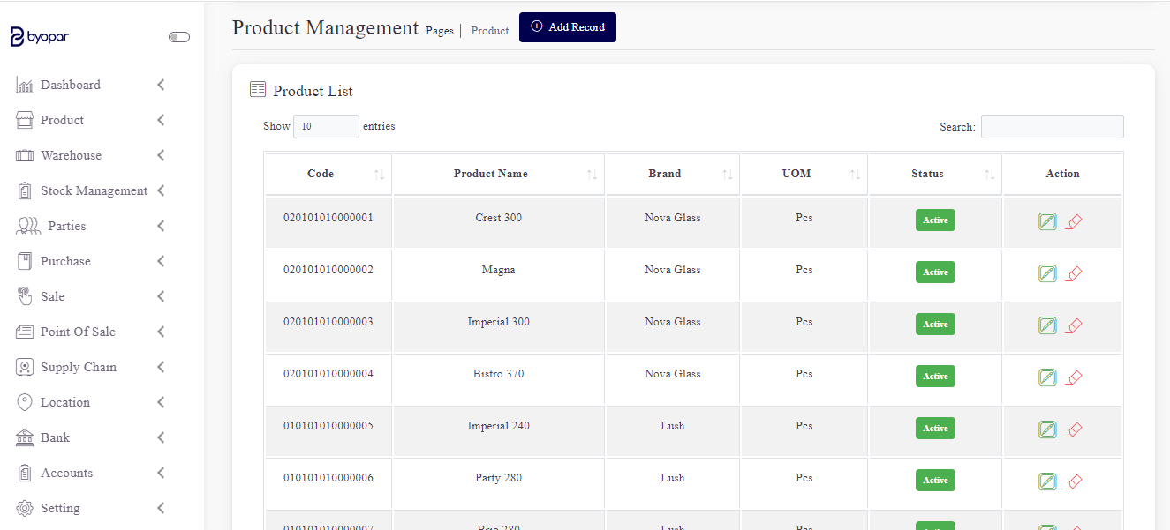Viewport: 1170px width, 530px height.
Task: Click the Pages breadcrumb link
Action: coord(439,31)
